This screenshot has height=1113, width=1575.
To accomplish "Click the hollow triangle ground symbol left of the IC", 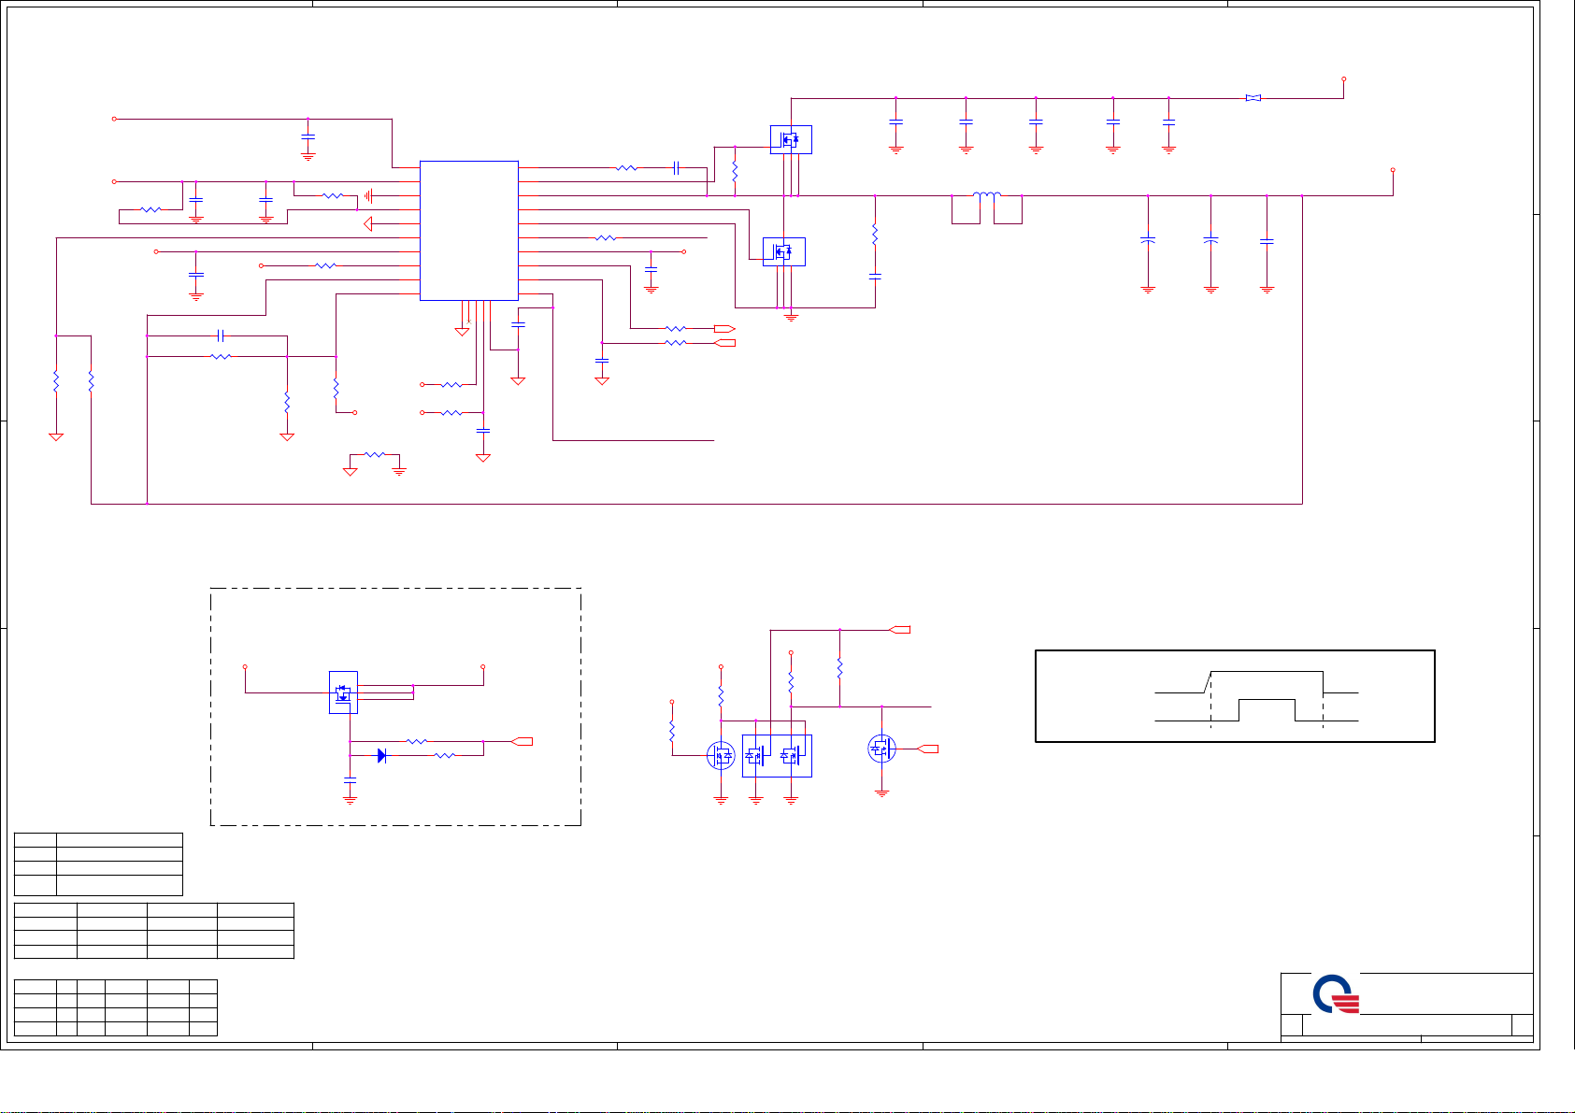I will point(368,223).
